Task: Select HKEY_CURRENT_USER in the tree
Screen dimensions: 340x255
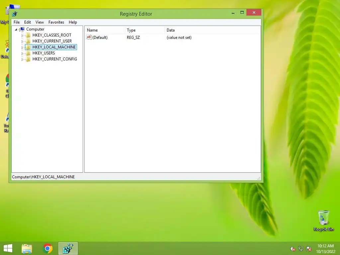Action: 52,41
